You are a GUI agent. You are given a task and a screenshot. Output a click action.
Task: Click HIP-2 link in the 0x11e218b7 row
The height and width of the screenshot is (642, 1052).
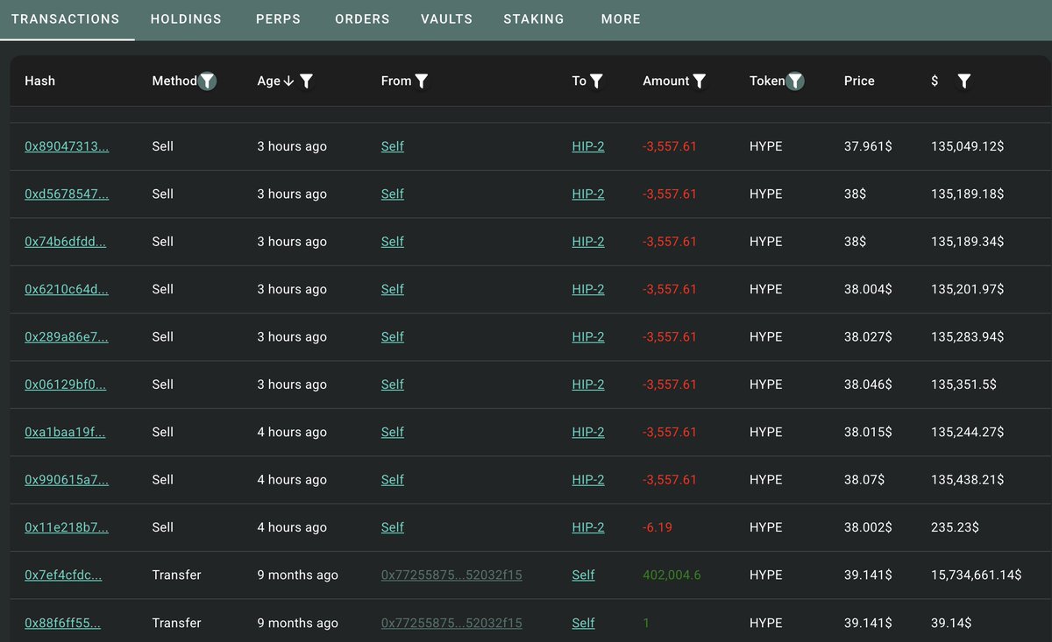coord(588,527)
